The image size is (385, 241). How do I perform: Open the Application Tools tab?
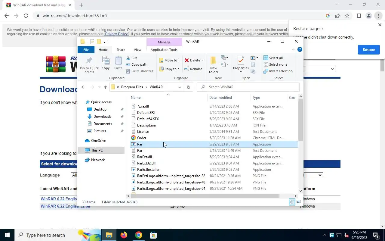(x=164, y=50)
